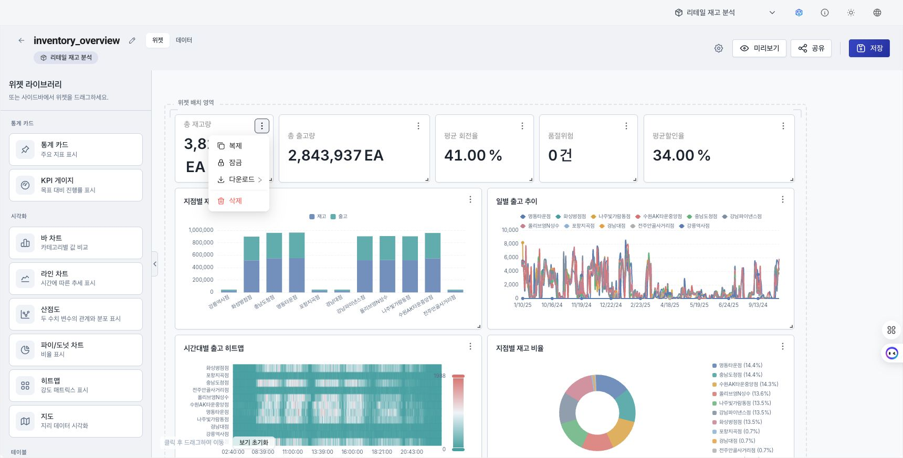Adjust the heatmap color scale slider top handle
Viewport: 903px width, 458px height.
click(458, 376)
